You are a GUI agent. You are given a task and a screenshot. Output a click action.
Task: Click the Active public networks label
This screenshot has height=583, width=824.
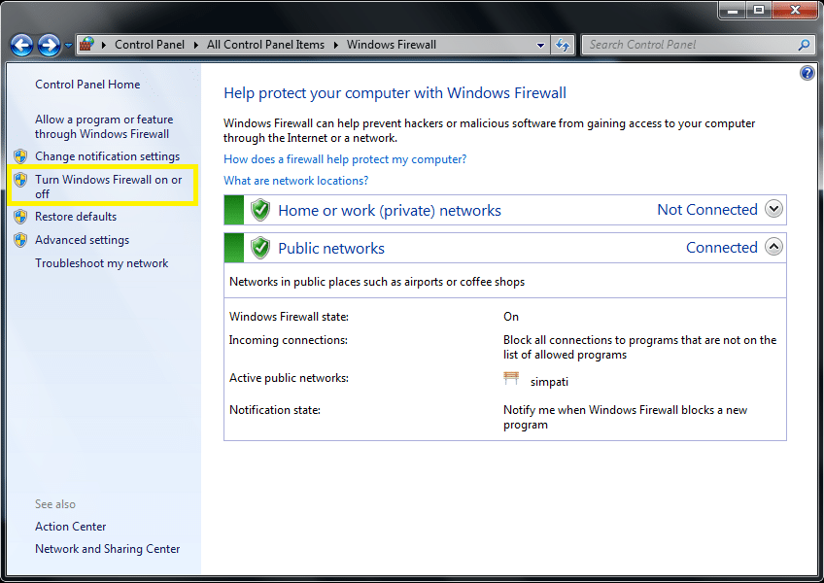coord(289,378)
